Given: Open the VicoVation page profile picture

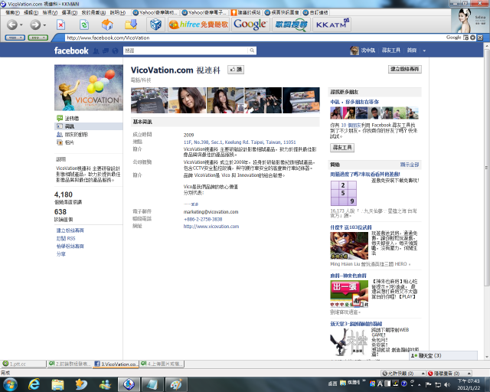Looking at the screenshot, I should click(x=89, y=87).
